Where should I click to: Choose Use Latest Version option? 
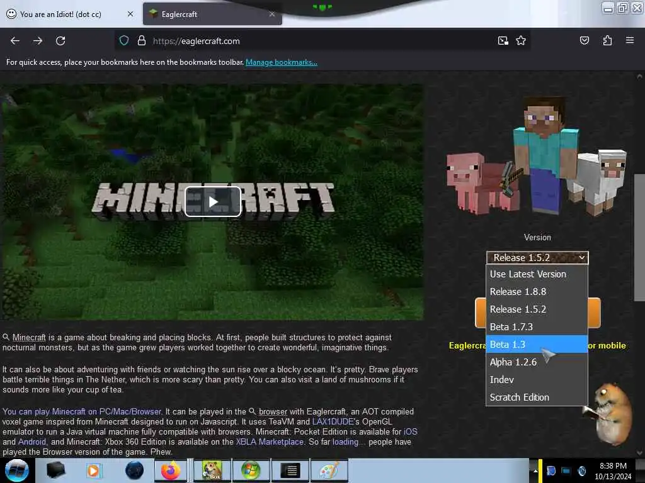point(537,274)
